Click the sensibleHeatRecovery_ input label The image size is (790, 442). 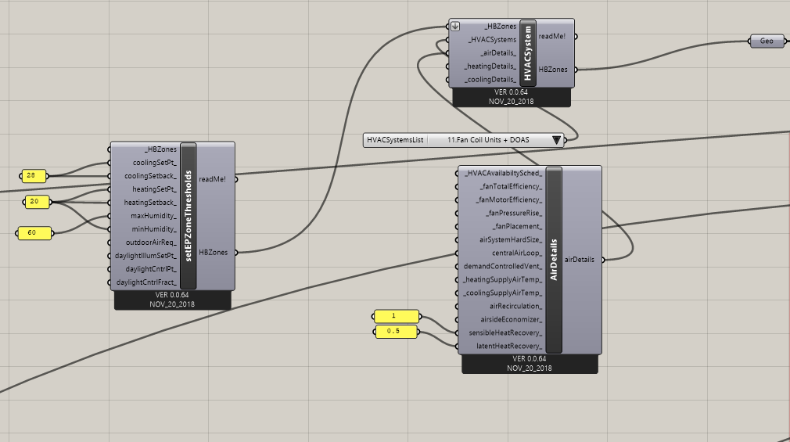505,332
